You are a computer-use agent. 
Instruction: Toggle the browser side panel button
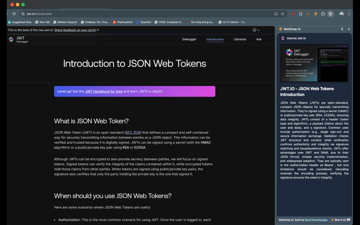(330, 14)
